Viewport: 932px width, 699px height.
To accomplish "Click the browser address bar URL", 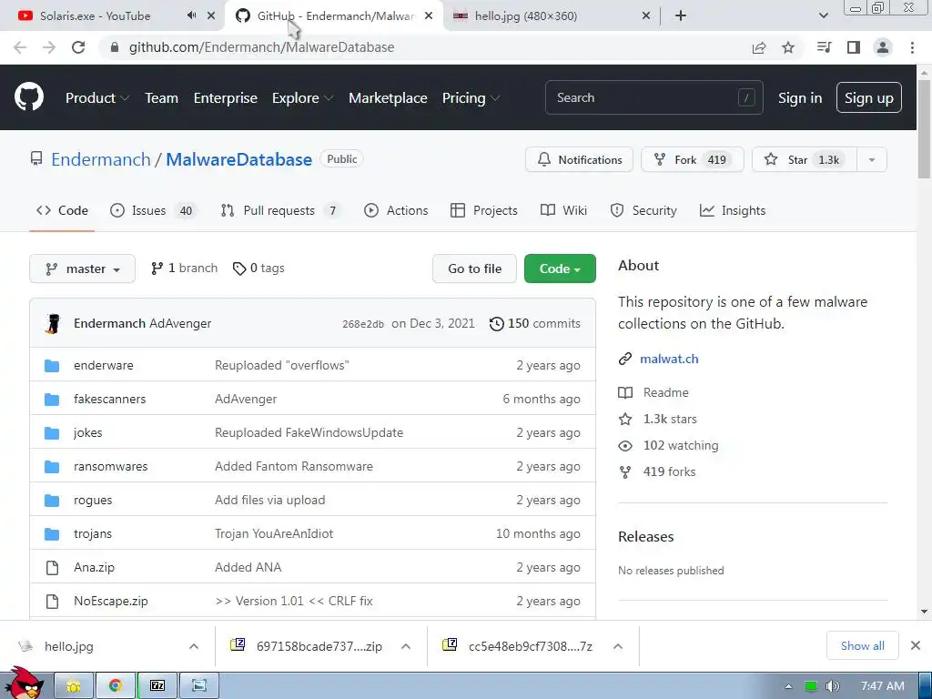I will (x=261, y=47).
